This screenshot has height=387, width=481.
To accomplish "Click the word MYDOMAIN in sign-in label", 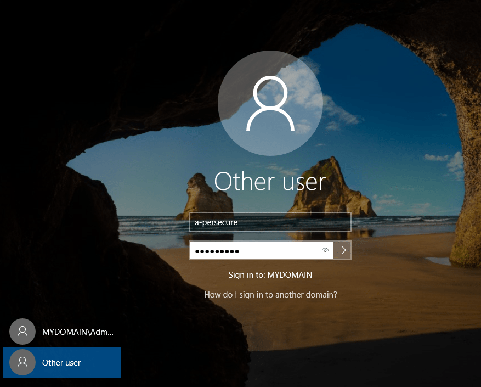I will (289, 274).
